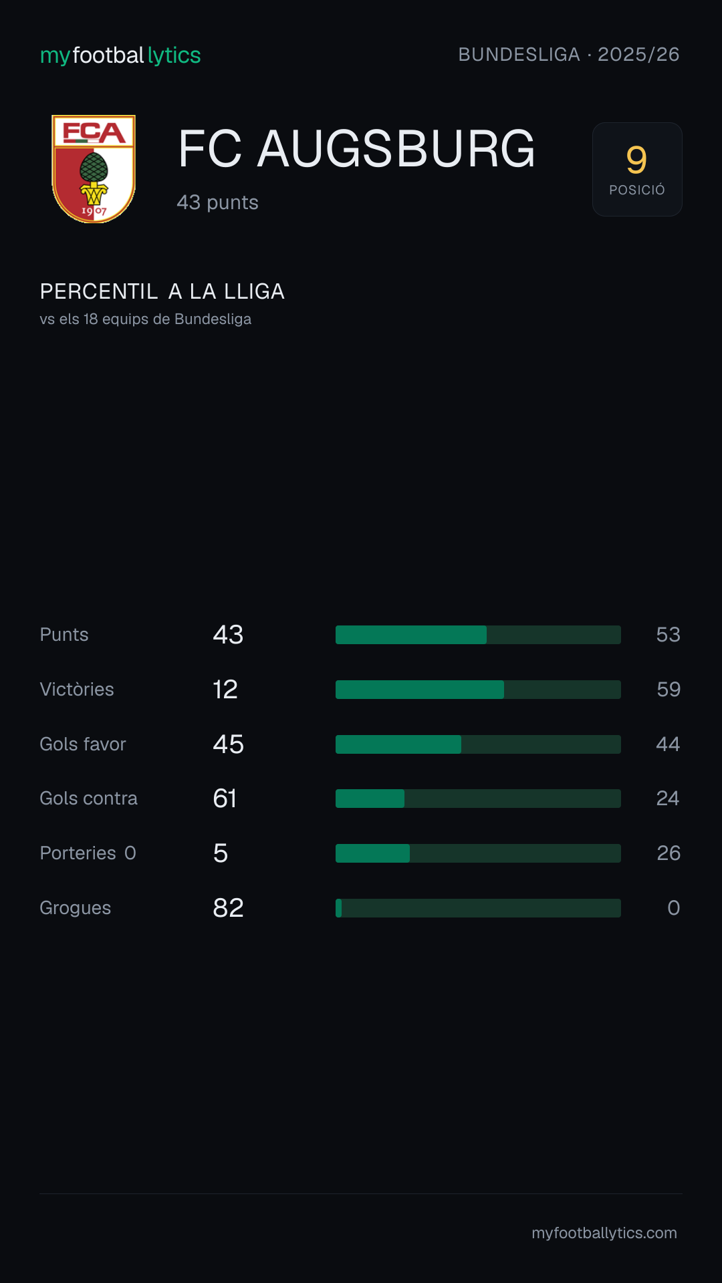Click the 43 punts subtitle

[217, 202]
